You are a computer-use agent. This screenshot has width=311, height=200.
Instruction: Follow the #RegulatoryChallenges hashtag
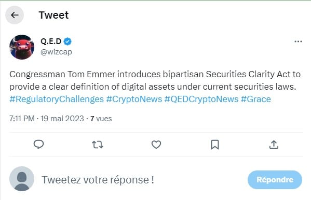click(57, 99)
